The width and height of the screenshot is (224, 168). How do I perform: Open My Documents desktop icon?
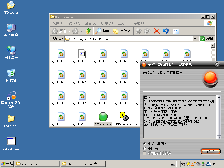tap(11, 8)
